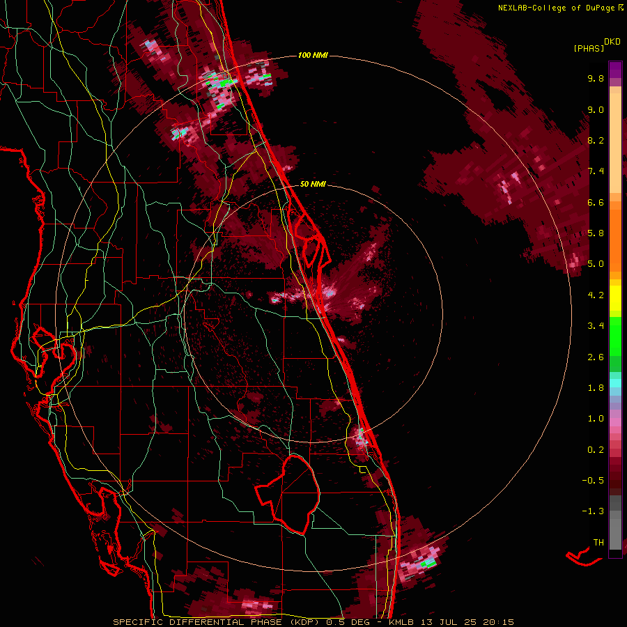Click the 6.6 scale value
This screenshot has height=627, width=627.
(x=596, y=202)
